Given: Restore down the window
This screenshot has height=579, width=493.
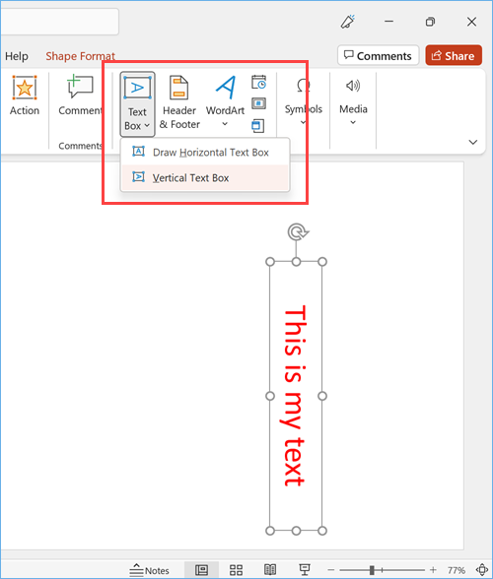Looking at the screenshot, I should pyautogui.click(x=430, y=22).
